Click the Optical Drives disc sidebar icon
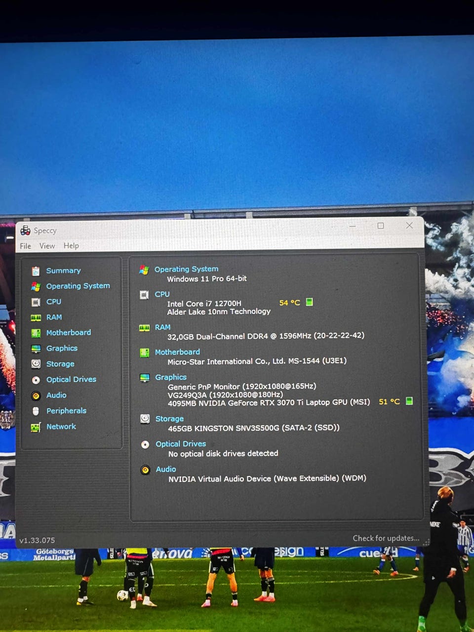This screenshot has width=474, height=632. pyautogui.click(x=36, y=380)
